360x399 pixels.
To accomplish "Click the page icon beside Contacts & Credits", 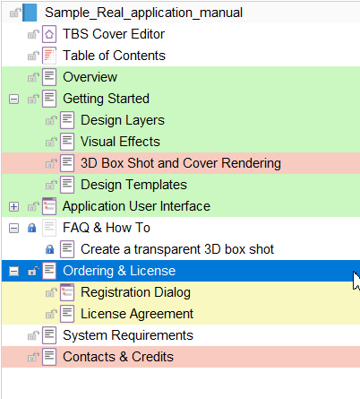I will coord(49,357).
